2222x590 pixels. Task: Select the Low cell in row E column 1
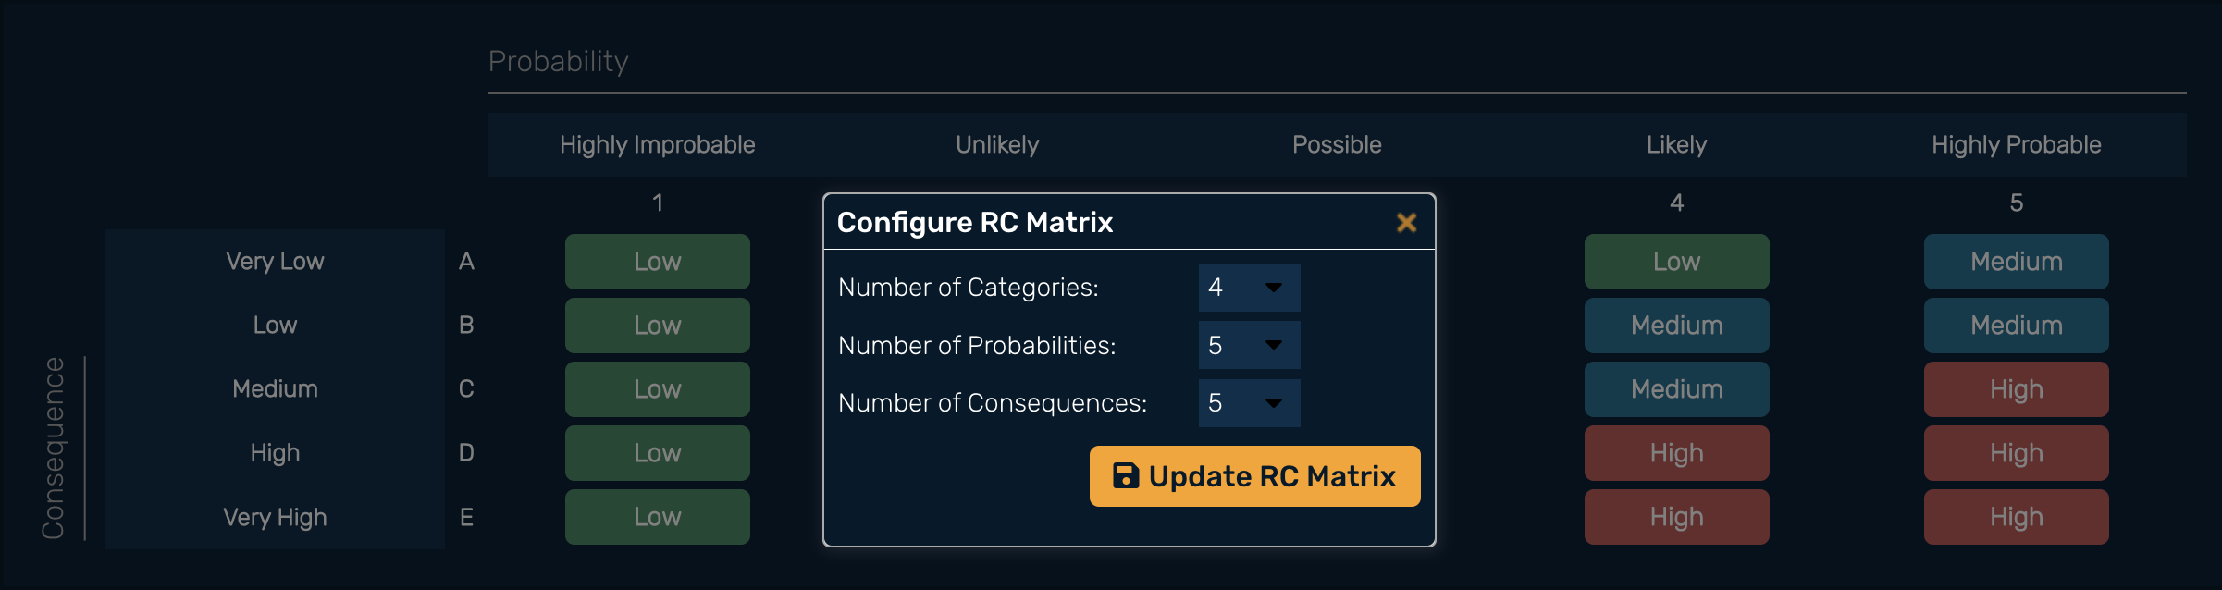pos(658,517)
